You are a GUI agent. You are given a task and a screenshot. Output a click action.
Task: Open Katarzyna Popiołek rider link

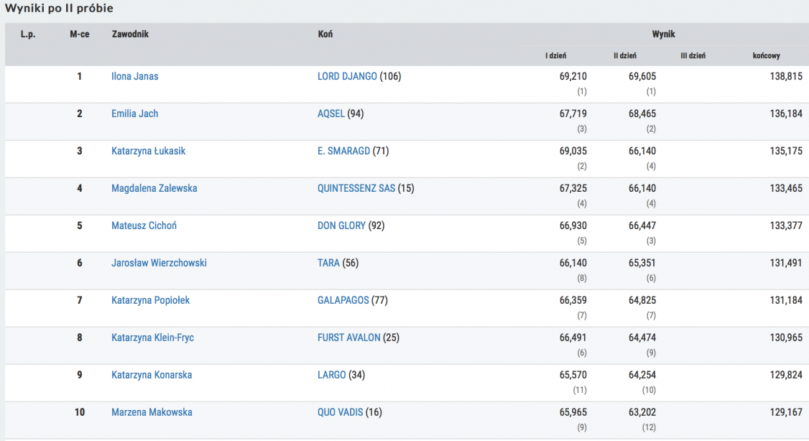coord(151,300)
